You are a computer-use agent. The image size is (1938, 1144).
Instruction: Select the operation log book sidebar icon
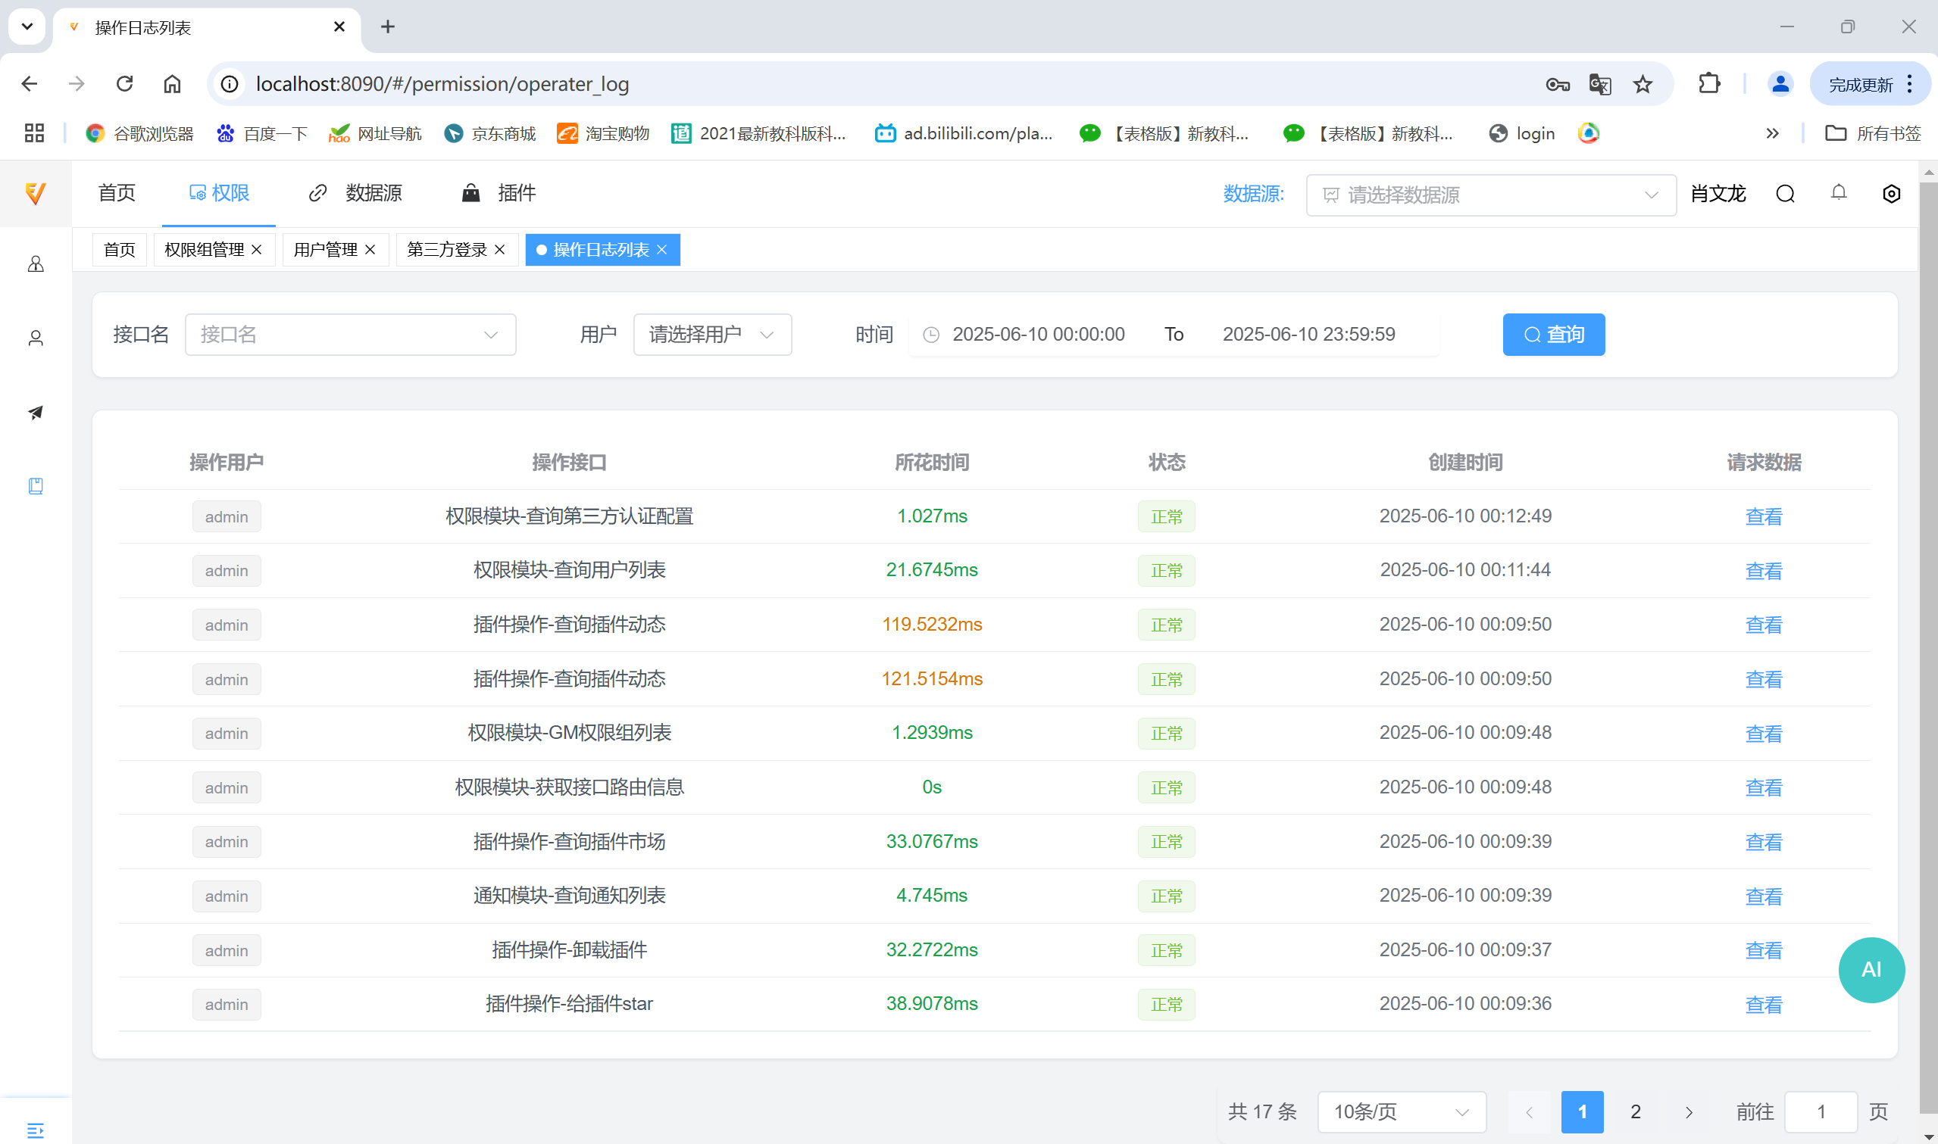(x=36, y=485)
